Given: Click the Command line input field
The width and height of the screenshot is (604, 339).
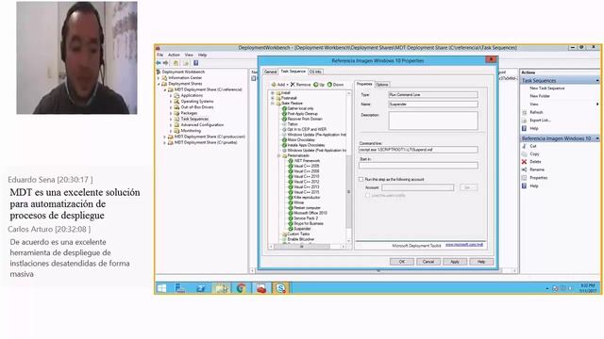Looking at the screenshot, I should pos(418,150).
